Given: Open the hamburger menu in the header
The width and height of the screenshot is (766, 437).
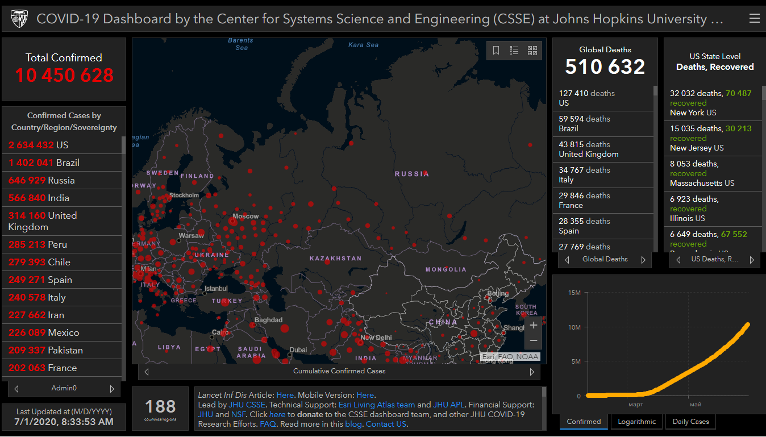Looking at the screenshot, I should click(754, 19).
